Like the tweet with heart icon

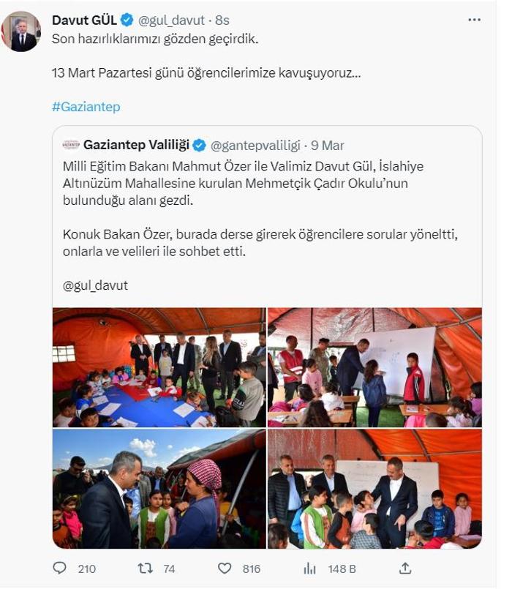225,569
